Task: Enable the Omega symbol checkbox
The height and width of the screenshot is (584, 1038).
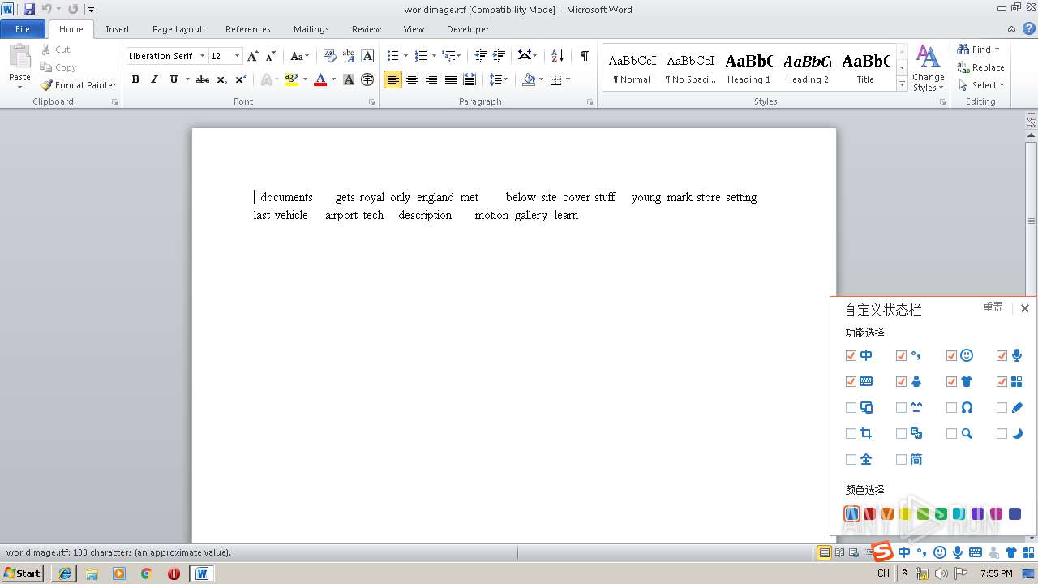Action: 951,408
